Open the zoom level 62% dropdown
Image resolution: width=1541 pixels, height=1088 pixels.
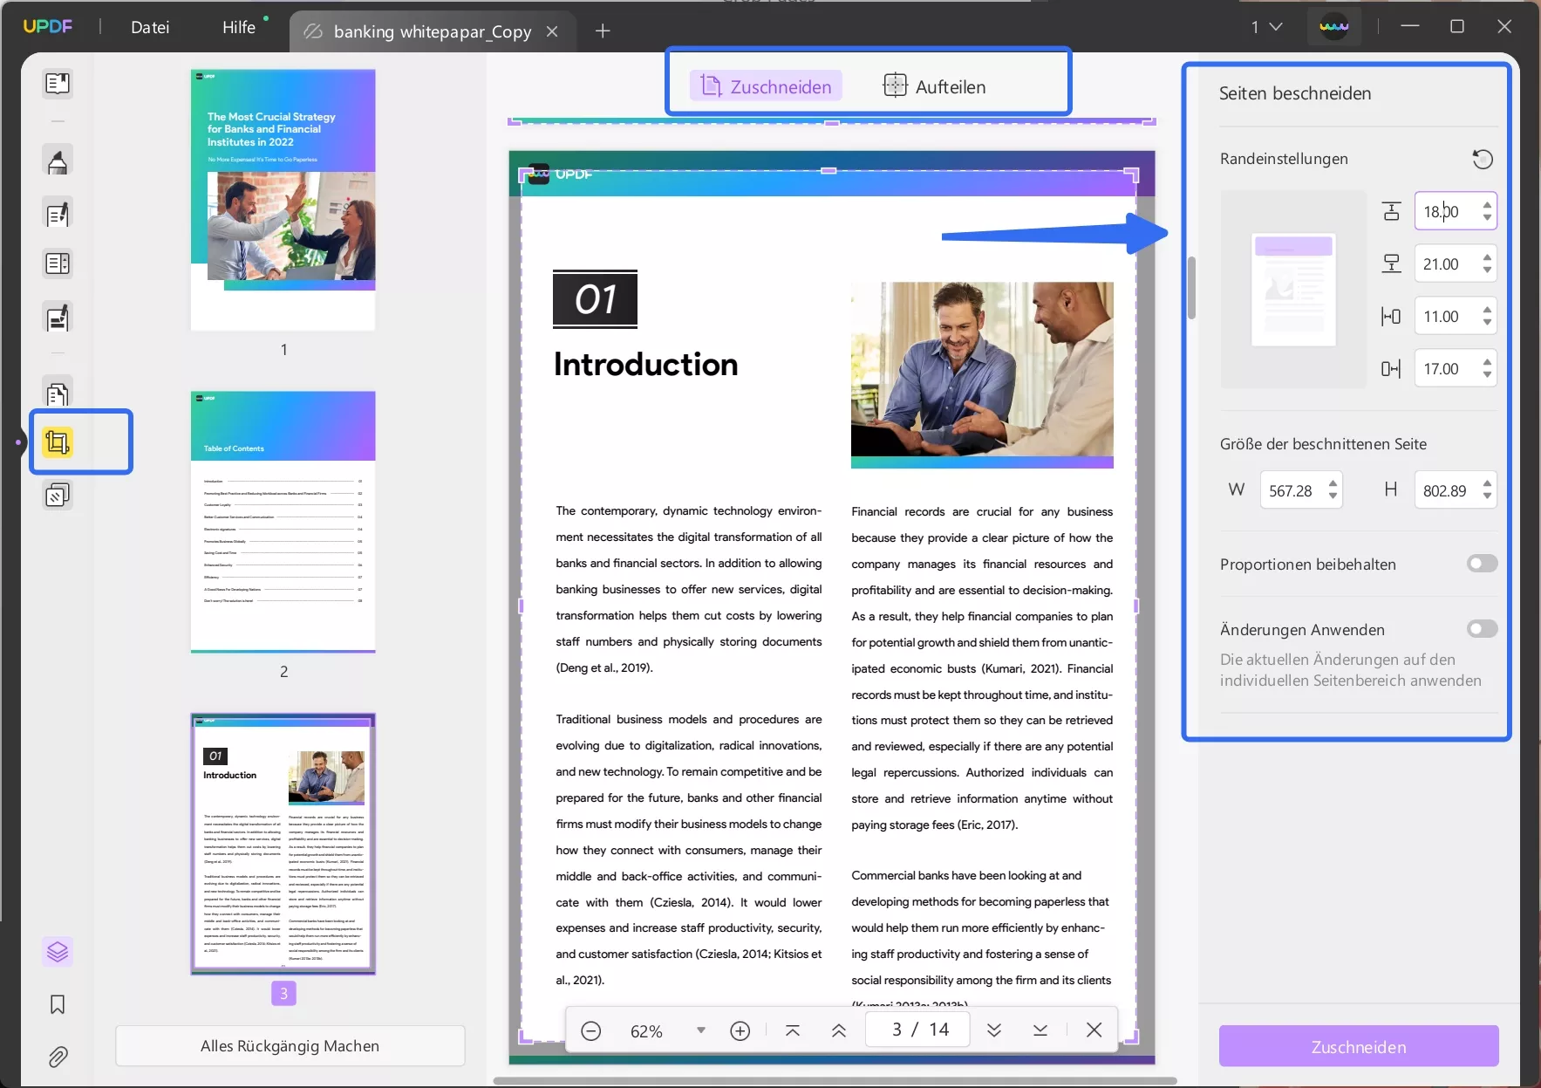click(700, 1030)
